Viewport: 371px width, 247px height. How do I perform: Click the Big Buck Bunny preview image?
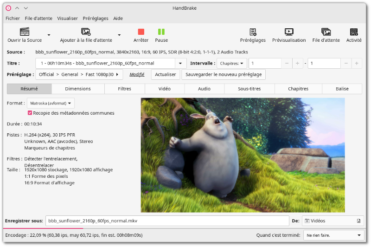coord(243,155)
